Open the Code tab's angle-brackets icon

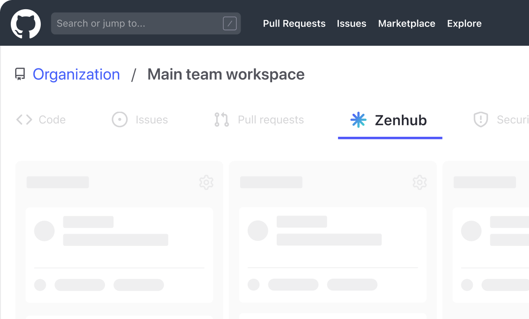tap(24, 120)
